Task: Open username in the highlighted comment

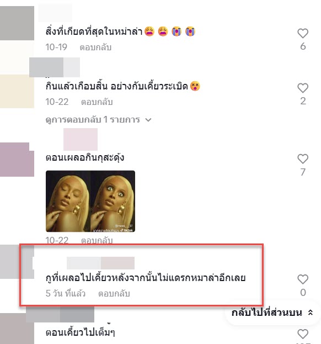Action: coord(100,263)
